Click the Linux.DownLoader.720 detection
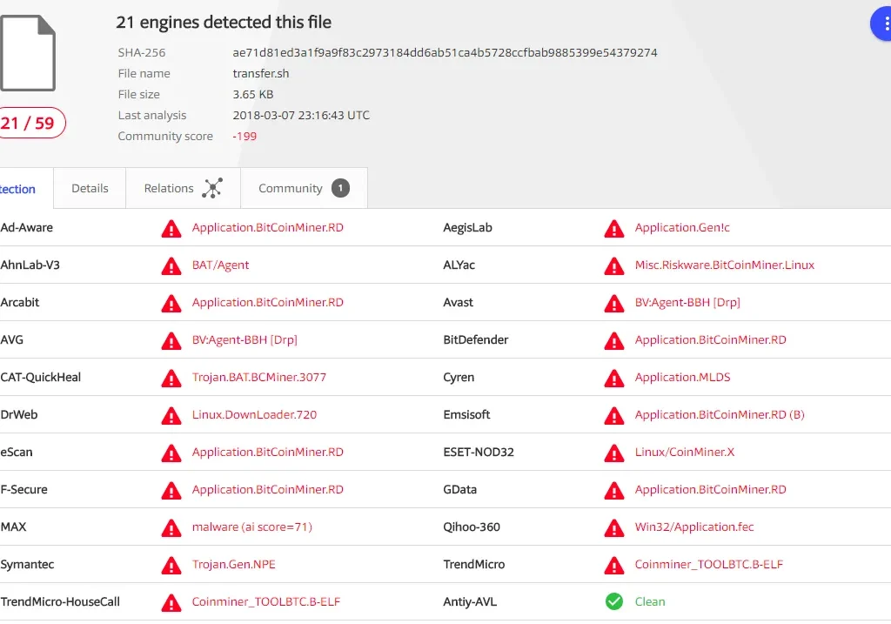The height and width of the screenshot is (624, 891). click(x=254, y=415)
